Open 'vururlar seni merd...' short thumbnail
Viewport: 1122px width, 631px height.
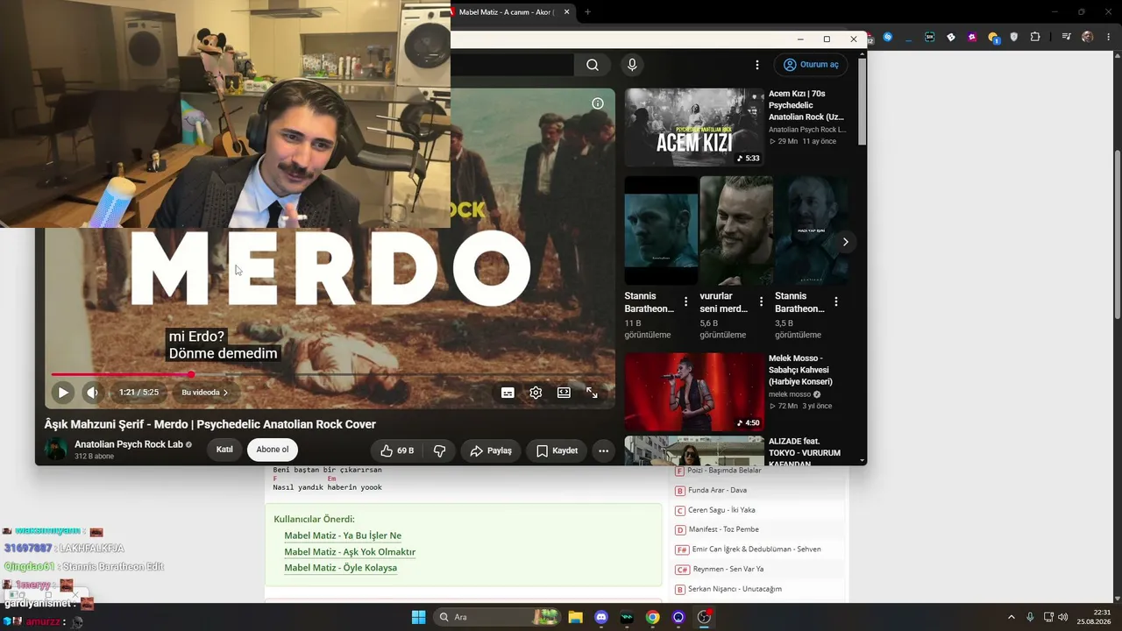tap(736, 230)
